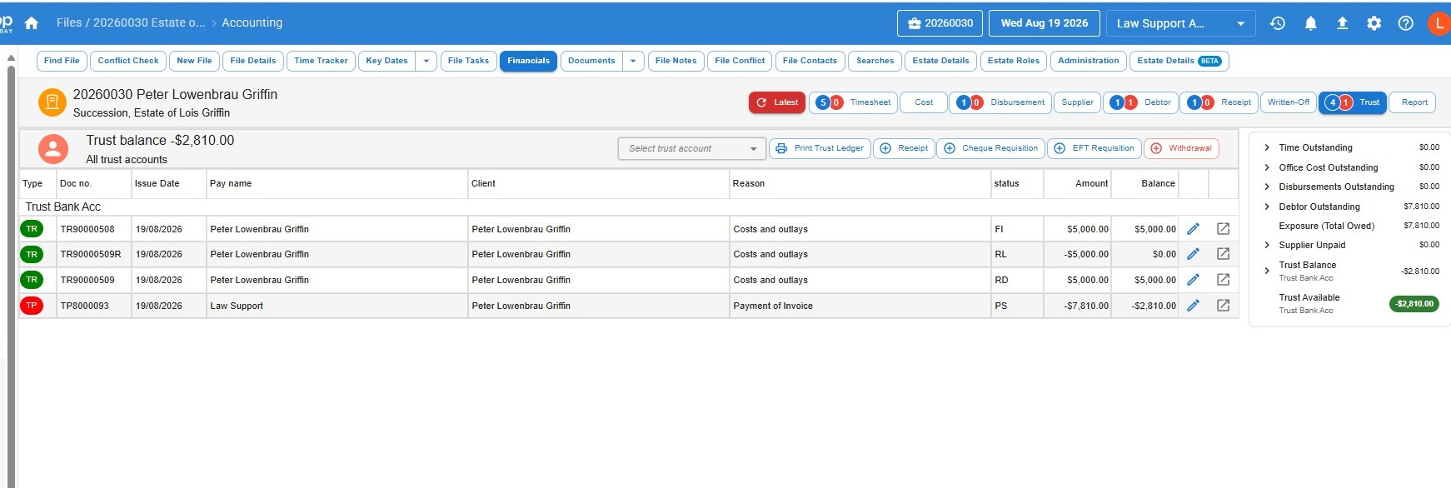Expand Trust Balance section
The image size is (1451, 488).
(1267, 271)
